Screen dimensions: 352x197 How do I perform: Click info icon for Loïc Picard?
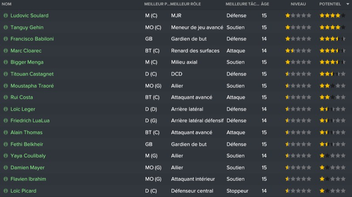[x=6, y=191]
